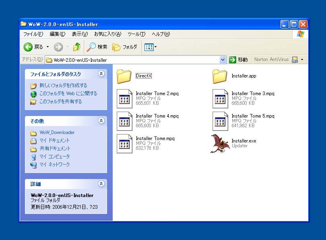Click the share folder task icon
This screenshot has width=326, height=240.
click(x=33, y=102)
